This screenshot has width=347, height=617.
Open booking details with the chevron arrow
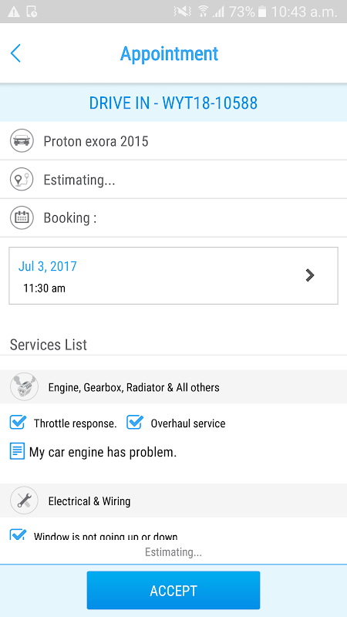310,275
